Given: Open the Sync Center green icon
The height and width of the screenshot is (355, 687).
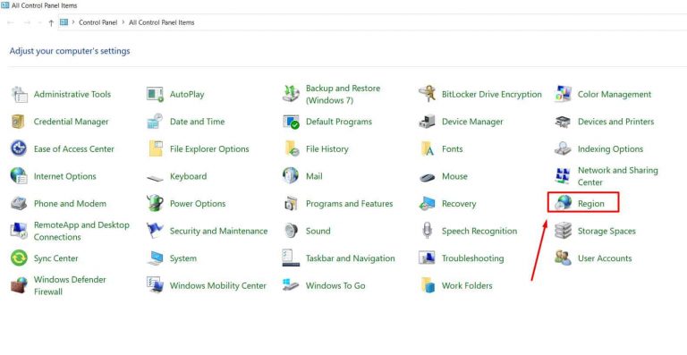Looking at the screenshot, I should pyautogui.click(x=19, y=258).
